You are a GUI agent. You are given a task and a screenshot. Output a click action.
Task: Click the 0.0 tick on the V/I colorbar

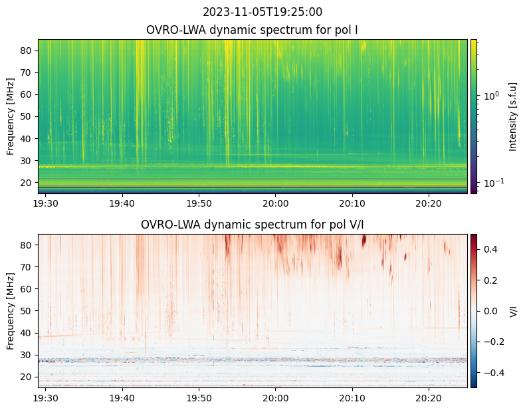489,310
